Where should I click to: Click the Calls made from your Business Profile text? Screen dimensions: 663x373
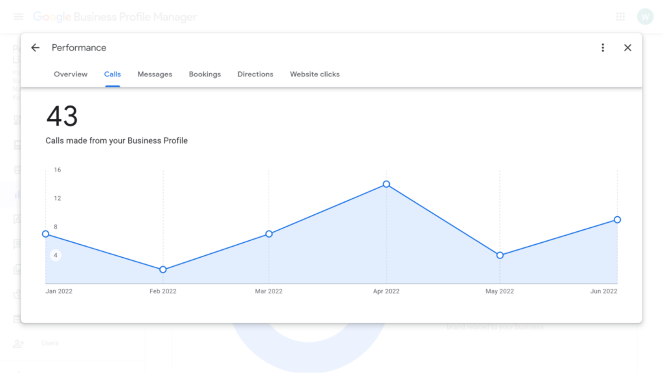117,141
